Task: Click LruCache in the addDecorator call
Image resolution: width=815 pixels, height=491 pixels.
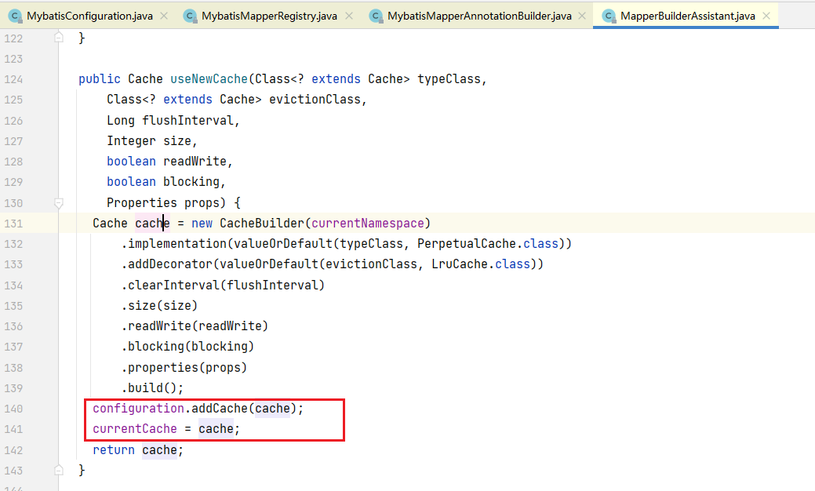Action: [460, 264]
